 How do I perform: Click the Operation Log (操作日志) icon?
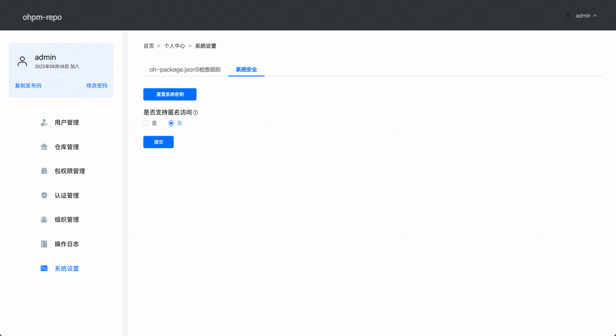pos(44,244)
